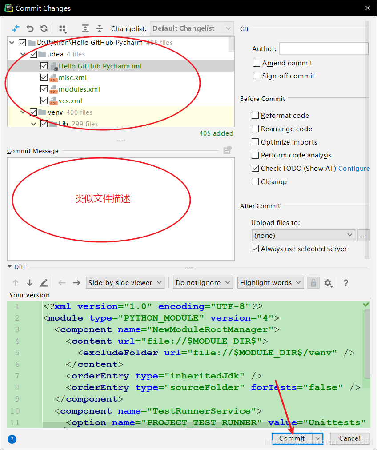Close the Commit Changes dialog
This screenshot has height=450, width=377.
point(368,8)
